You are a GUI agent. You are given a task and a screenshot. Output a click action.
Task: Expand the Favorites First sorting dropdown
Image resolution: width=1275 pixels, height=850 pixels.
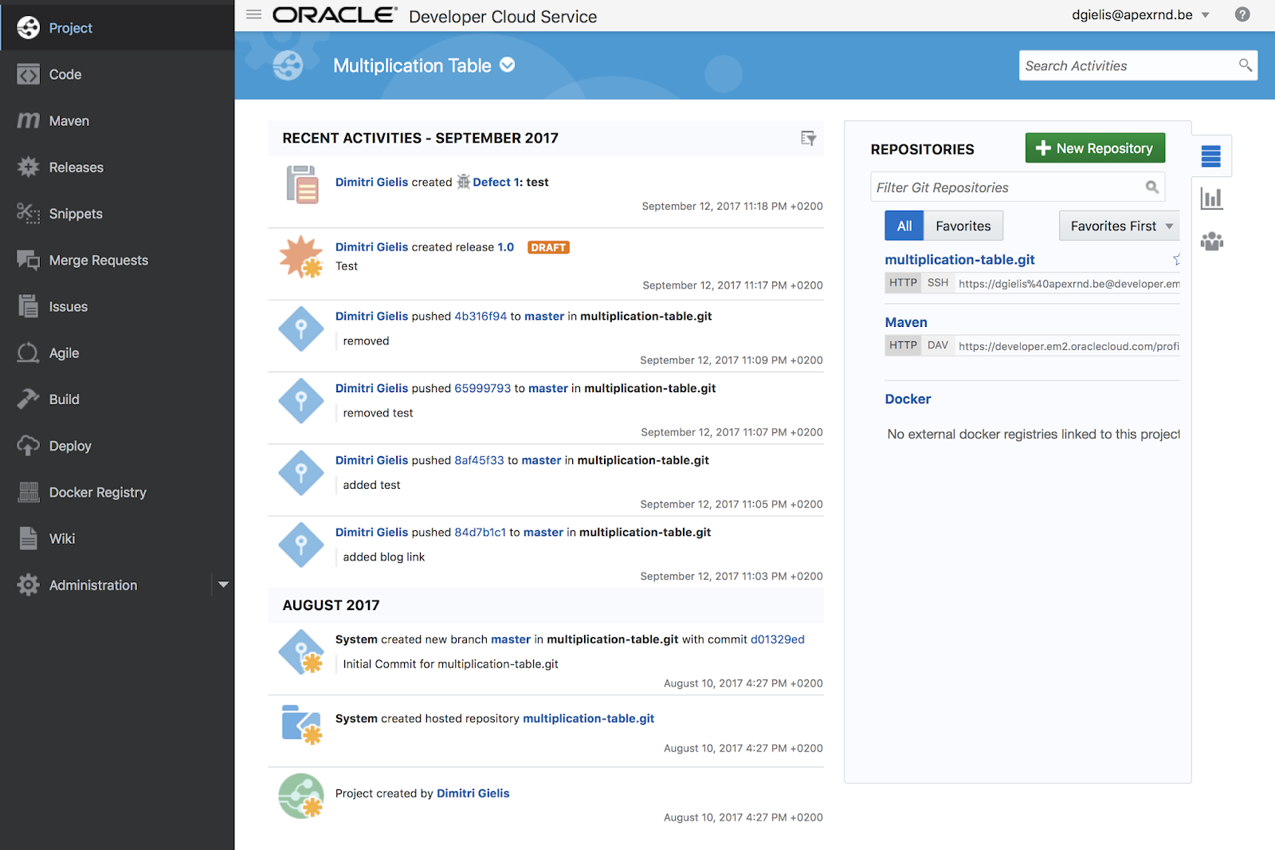point(1118,226)
